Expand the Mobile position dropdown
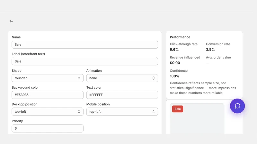The width and height of the screenshot is (257, 144). coord(122,112)
